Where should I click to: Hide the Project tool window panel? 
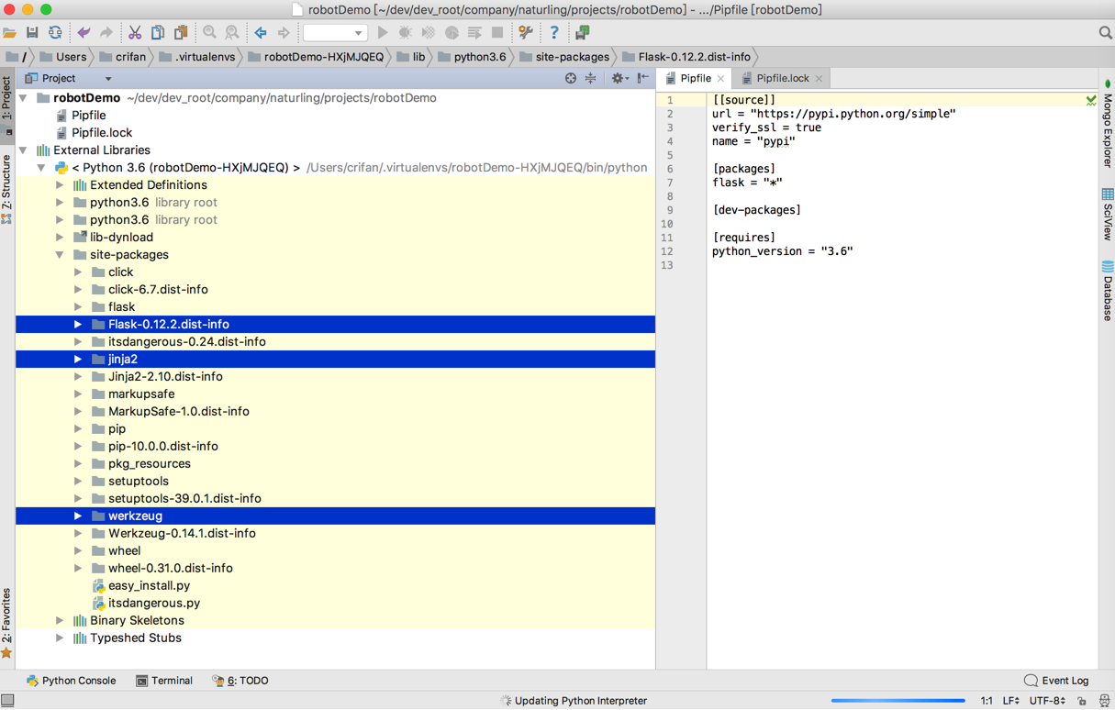coord(642,79)
